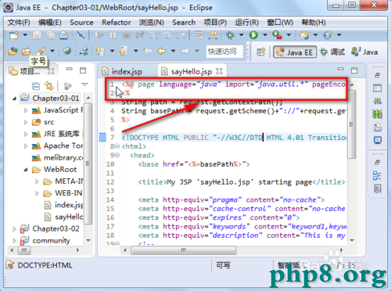Click the editor vertical scrollbar thumb
The width and height of the screenshot is (391, 291).
(x=352, y=124)
